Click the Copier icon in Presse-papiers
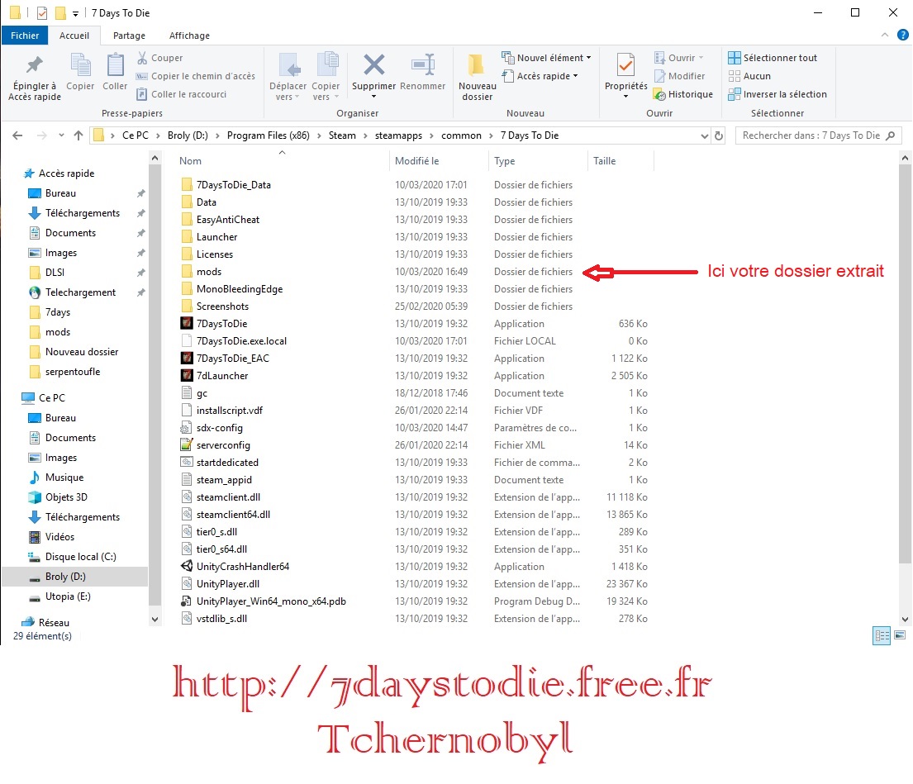The width and height of the screenshot is (913, 784). point(80,64)
